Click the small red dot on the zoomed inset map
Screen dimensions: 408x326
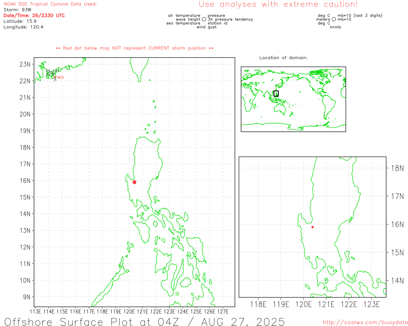coord(312,227)
